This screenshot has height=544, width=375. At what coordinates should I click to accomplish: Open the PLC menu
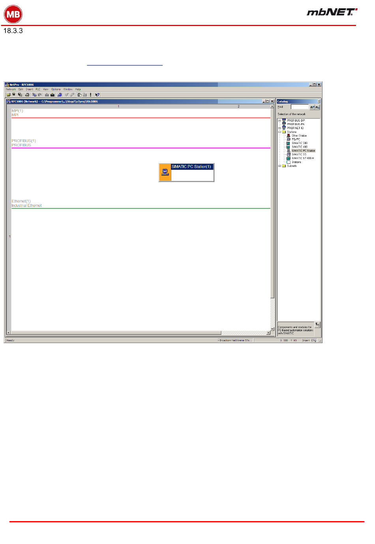(38, 89)
